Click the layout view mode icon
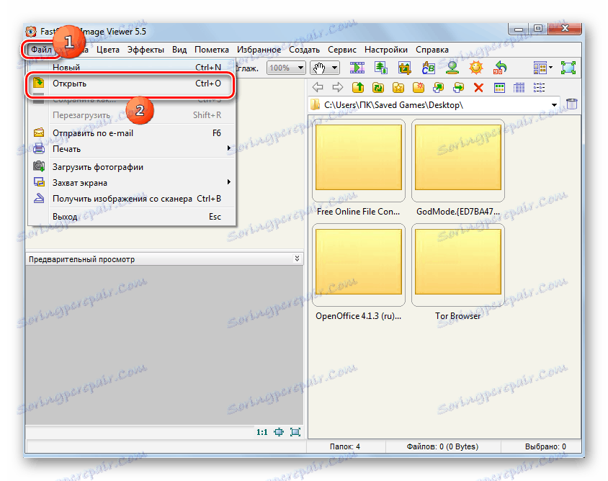608x481 pixels. (x=540, y=68)
